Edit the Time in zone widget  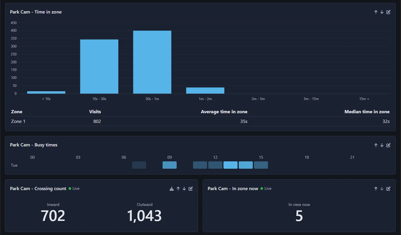pos(388,12)
